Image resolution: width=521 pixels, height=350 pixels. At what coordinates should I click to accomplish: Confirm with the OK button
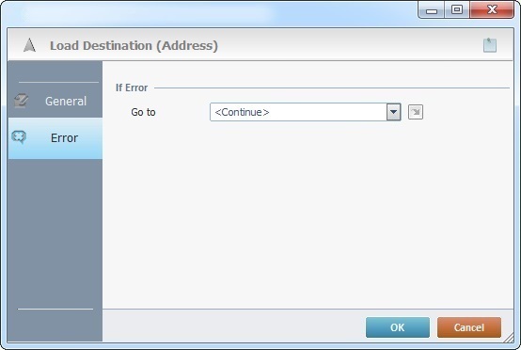pyautogui.click(x=398, y=327)
